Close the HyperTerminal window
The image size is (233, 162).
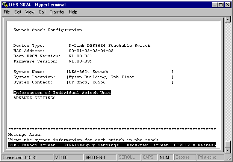pyautogui.click(x=227, y=5)
